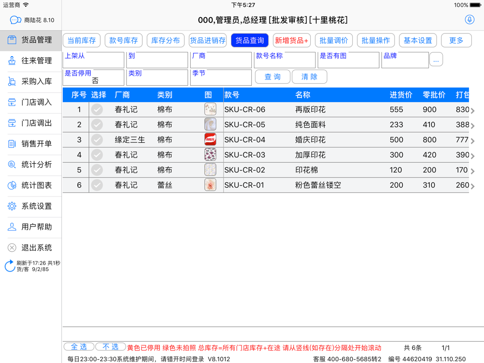Click the 商陆花 chat bubble logo icon

click(15, 20)
